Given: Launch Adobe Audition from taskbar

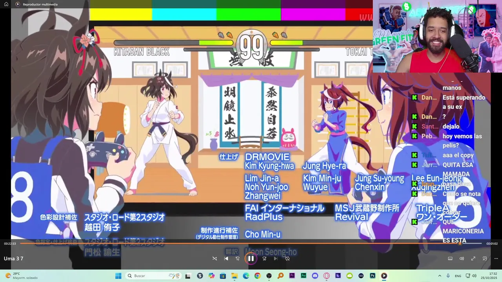Looking at the screenshot, I should (x=304, y=276).
